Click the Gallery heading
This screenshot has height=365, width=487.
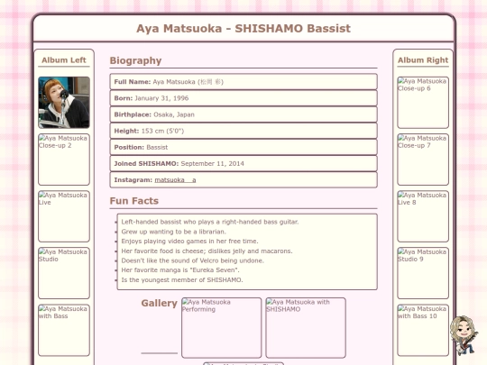[160, 303]
